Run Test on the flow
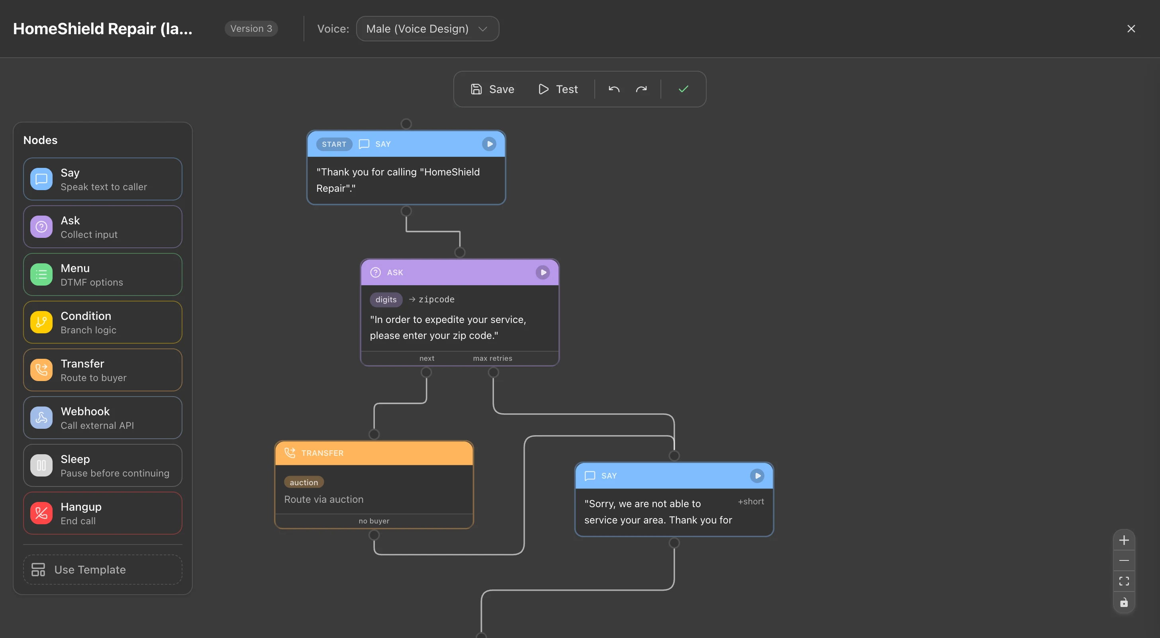This screenshot has width=1160, height=638. tap(558, 89)
